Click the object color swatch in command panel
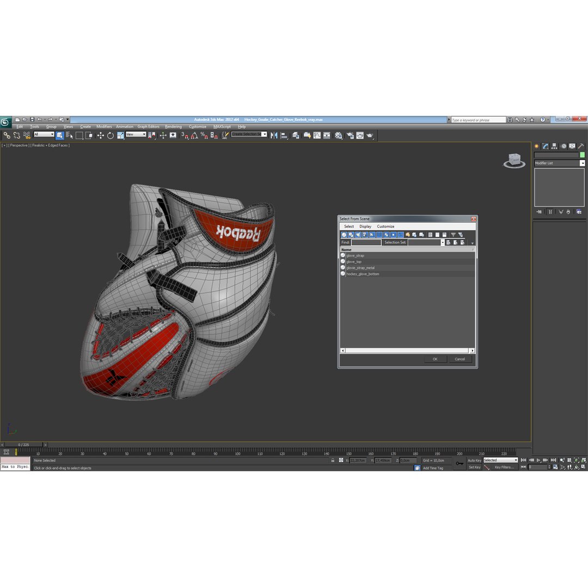The height and width of the screenshot is (588, 588). 582,155
